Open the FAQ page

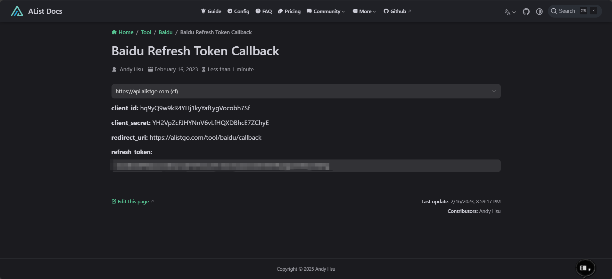pyautogui.click(x=264, y=12)
